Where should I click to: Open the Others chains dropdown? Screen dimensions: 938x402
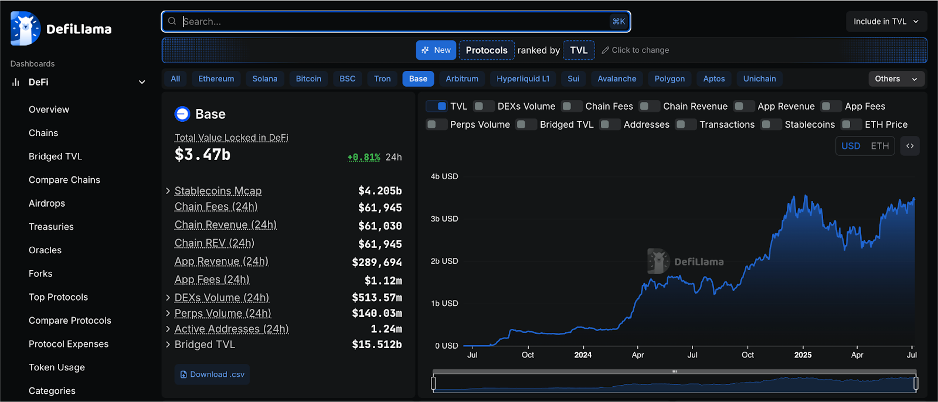(896, 79)
